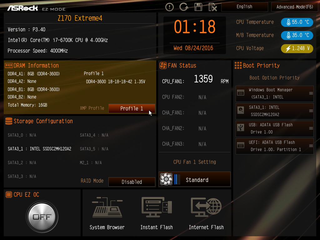
Task: Click the save floppy disk icon
Action: pos(198,7)
